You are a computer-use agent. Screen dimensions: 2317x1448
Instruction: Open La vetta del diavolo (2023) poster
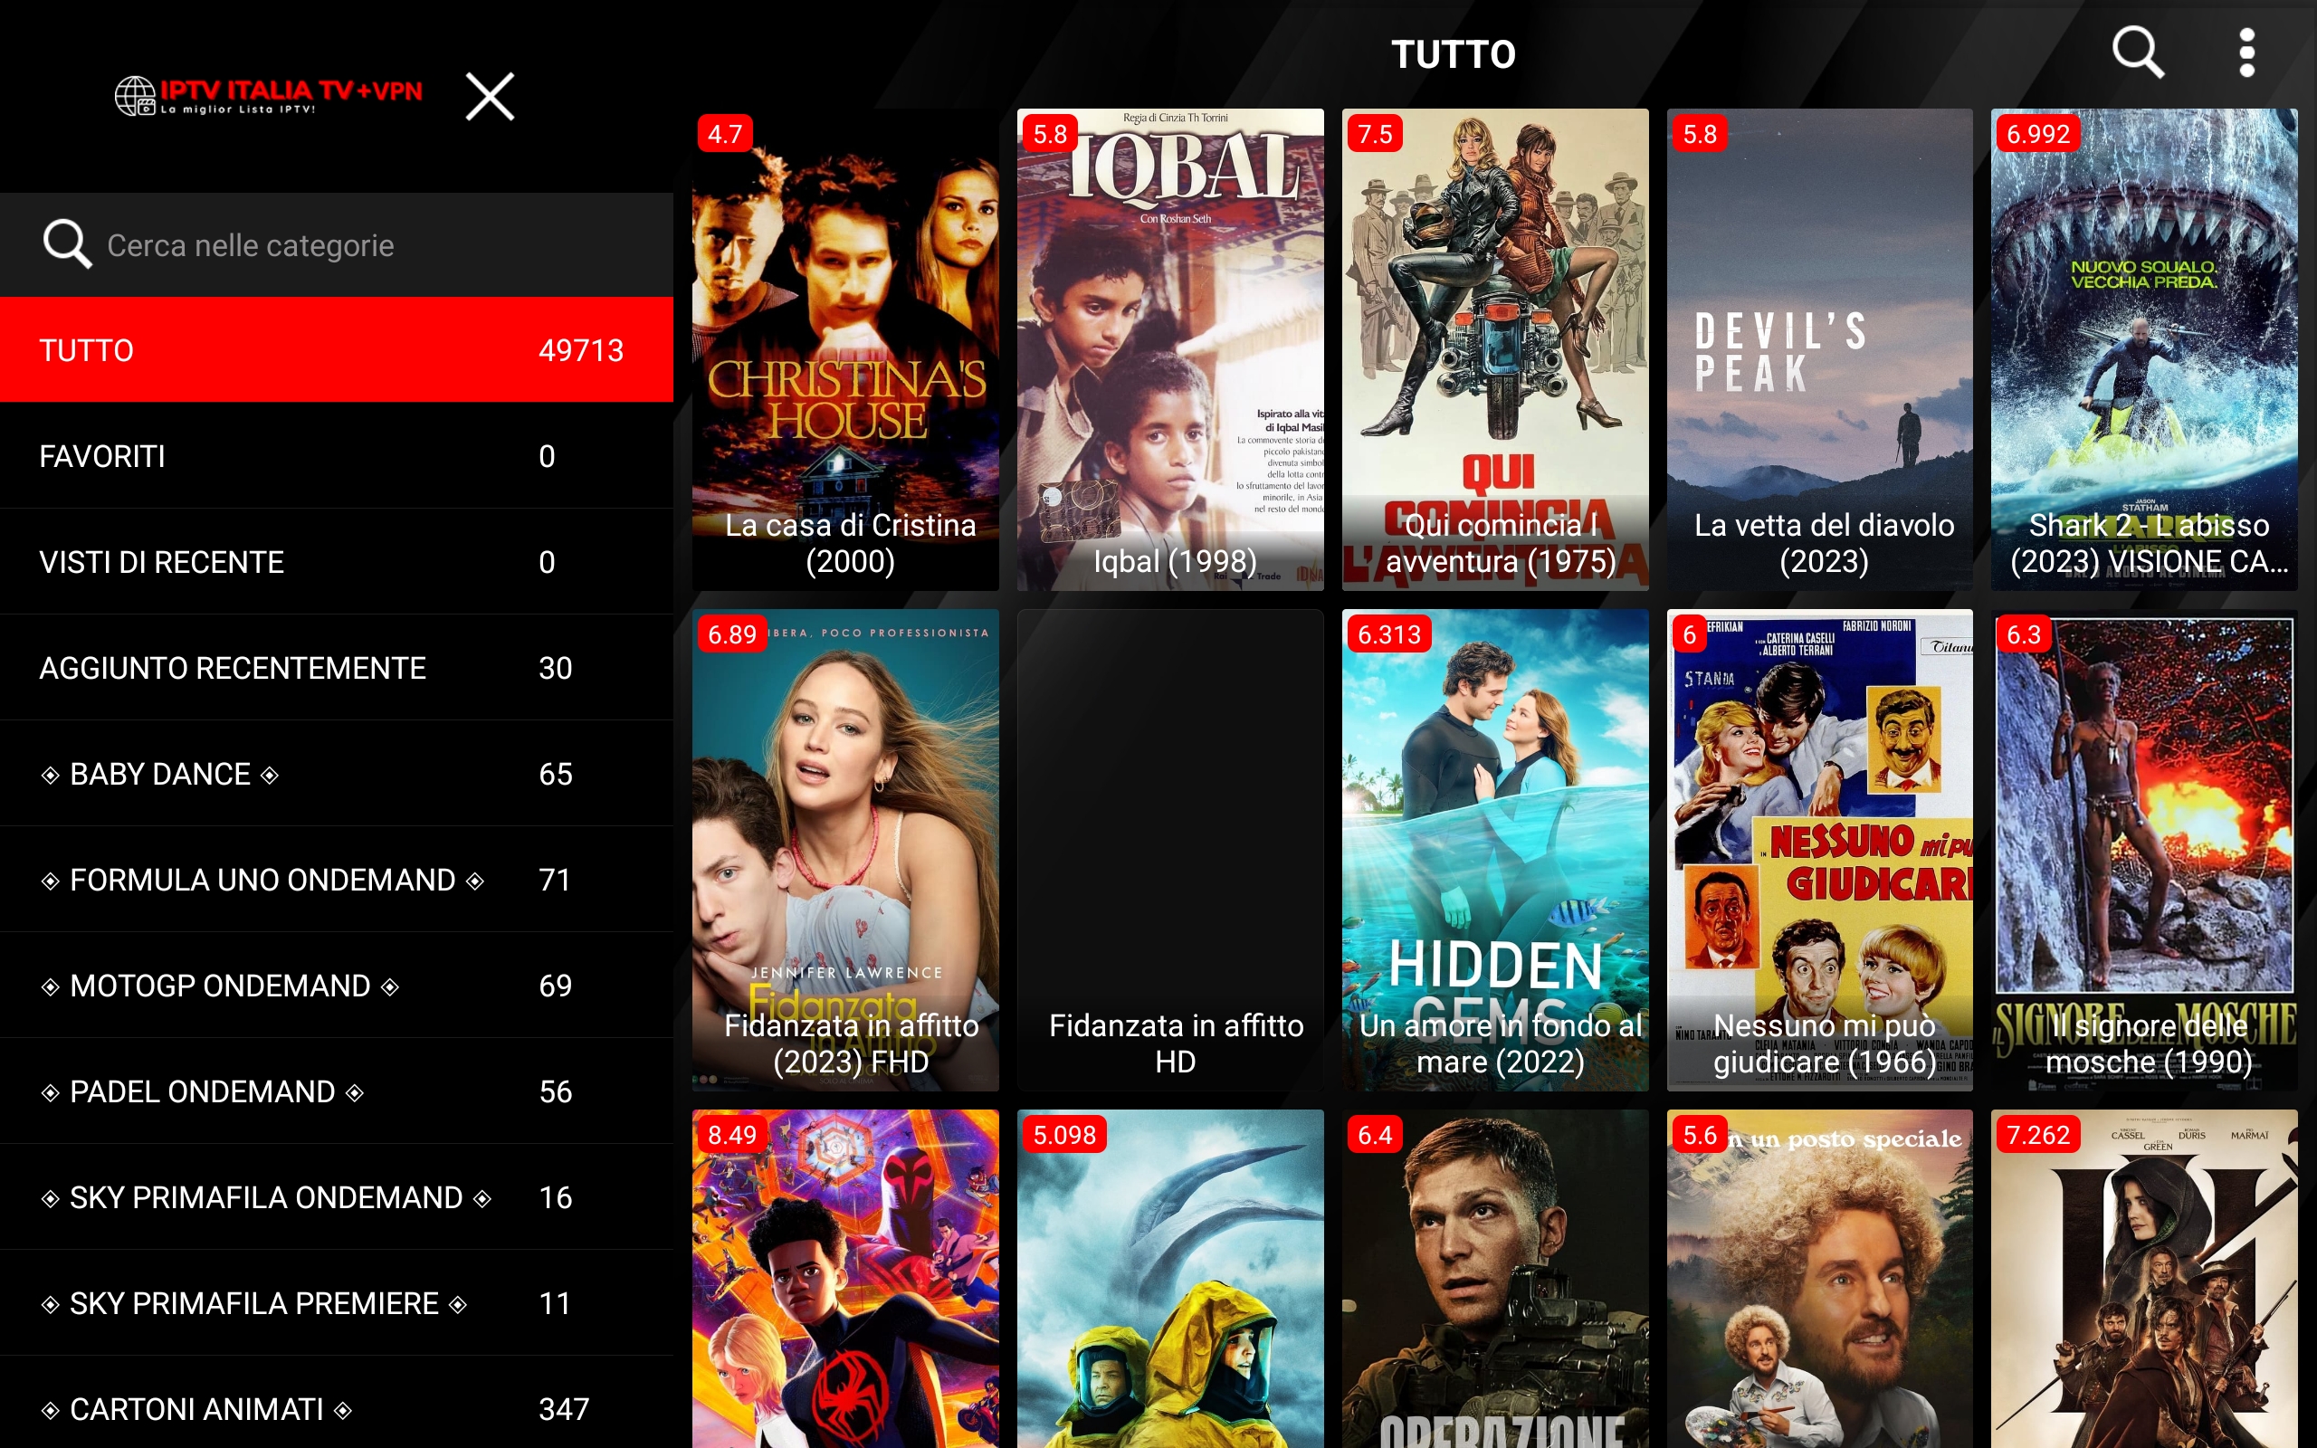click(1820, 349)
